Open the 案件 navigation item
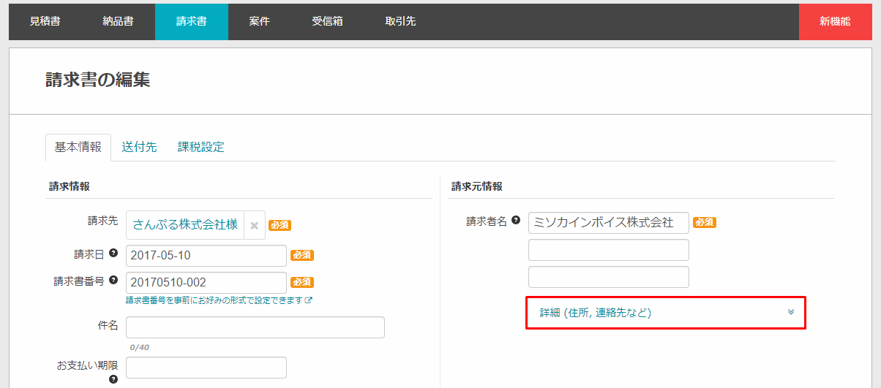 [259, 21]
